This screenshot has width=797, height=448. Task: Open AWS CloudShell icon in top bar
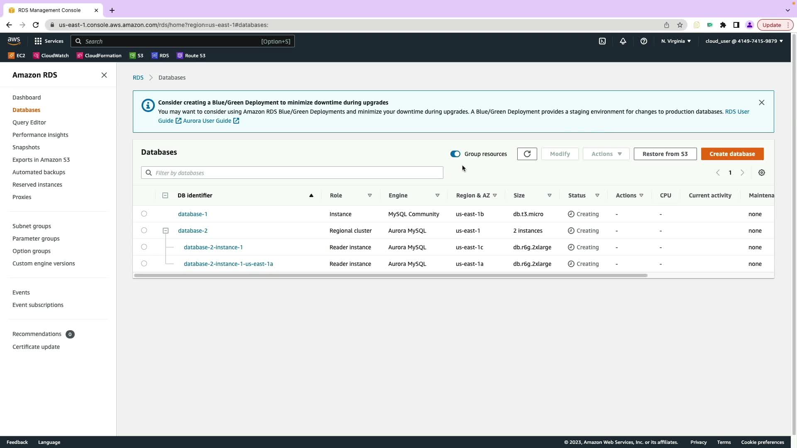602,41
